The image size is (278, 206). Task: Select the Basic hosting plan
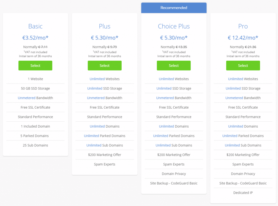click(35, 65)
